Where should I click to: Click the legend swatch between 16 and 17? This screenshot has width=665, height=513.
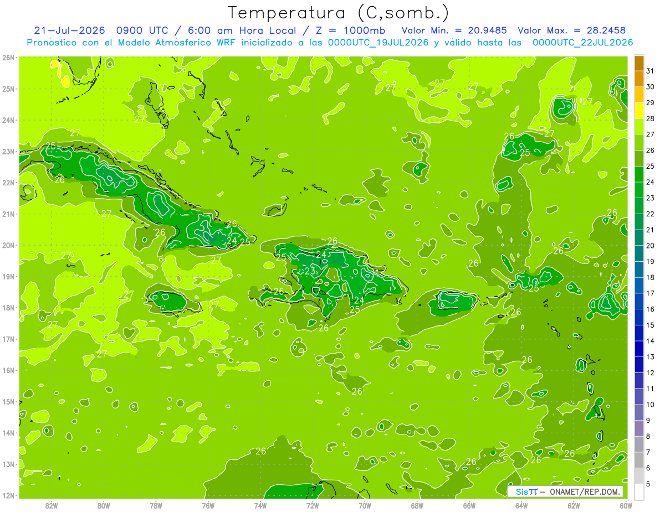point(639,302)
